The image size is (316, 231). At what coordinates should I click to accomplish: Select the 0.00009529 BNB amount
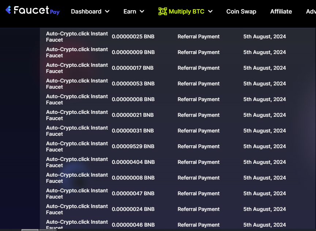133,146
